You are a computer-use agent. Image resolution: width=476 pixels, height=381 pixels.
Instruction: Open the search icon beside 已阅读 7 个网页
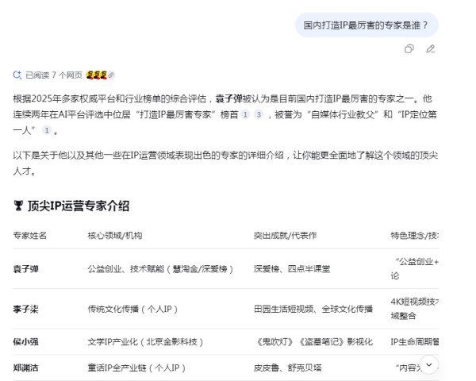pyautogui.click(x=17, y=75)
